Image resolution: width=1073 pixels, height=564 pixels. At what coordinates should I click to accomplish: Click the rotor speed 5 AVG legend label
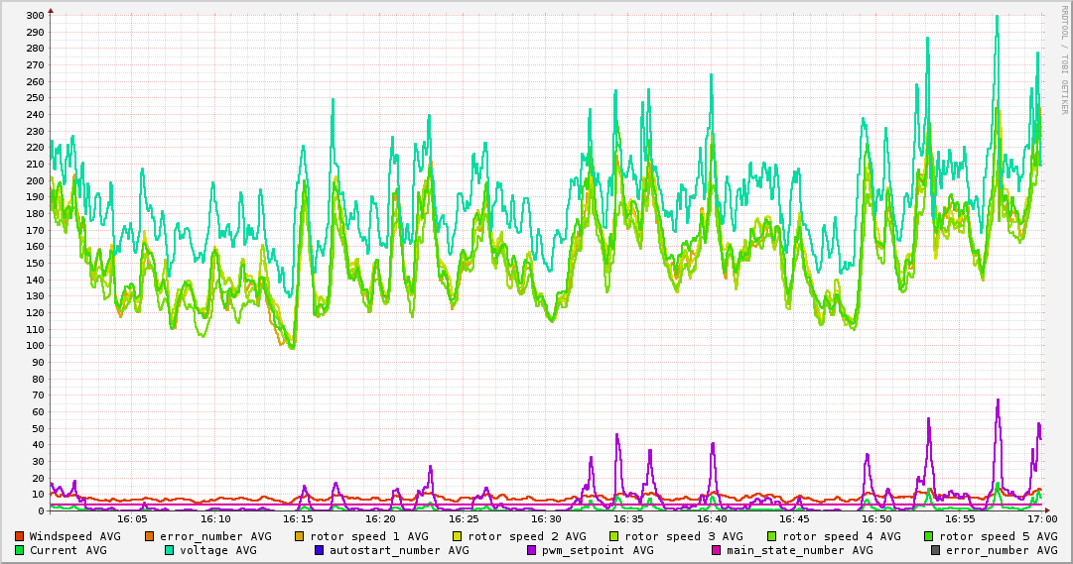(998, 536)
